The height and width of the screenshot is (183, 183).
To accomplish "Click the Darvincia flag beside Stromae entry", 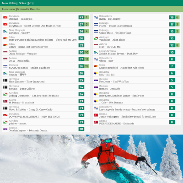I will coord(5,17).
